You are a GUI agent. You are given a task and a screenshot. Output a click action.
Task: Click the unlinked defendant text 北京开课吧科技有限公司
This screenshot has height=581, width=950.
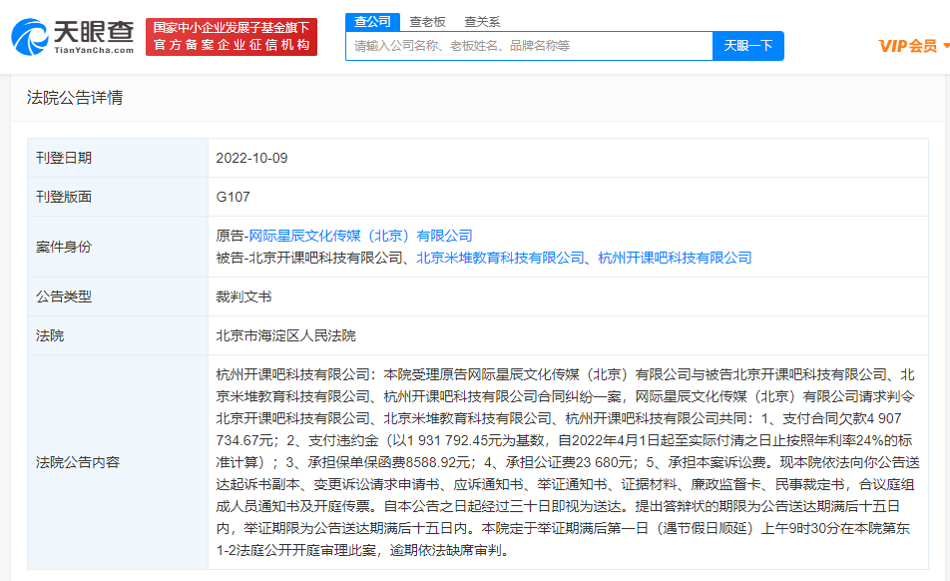click(325, 259)
